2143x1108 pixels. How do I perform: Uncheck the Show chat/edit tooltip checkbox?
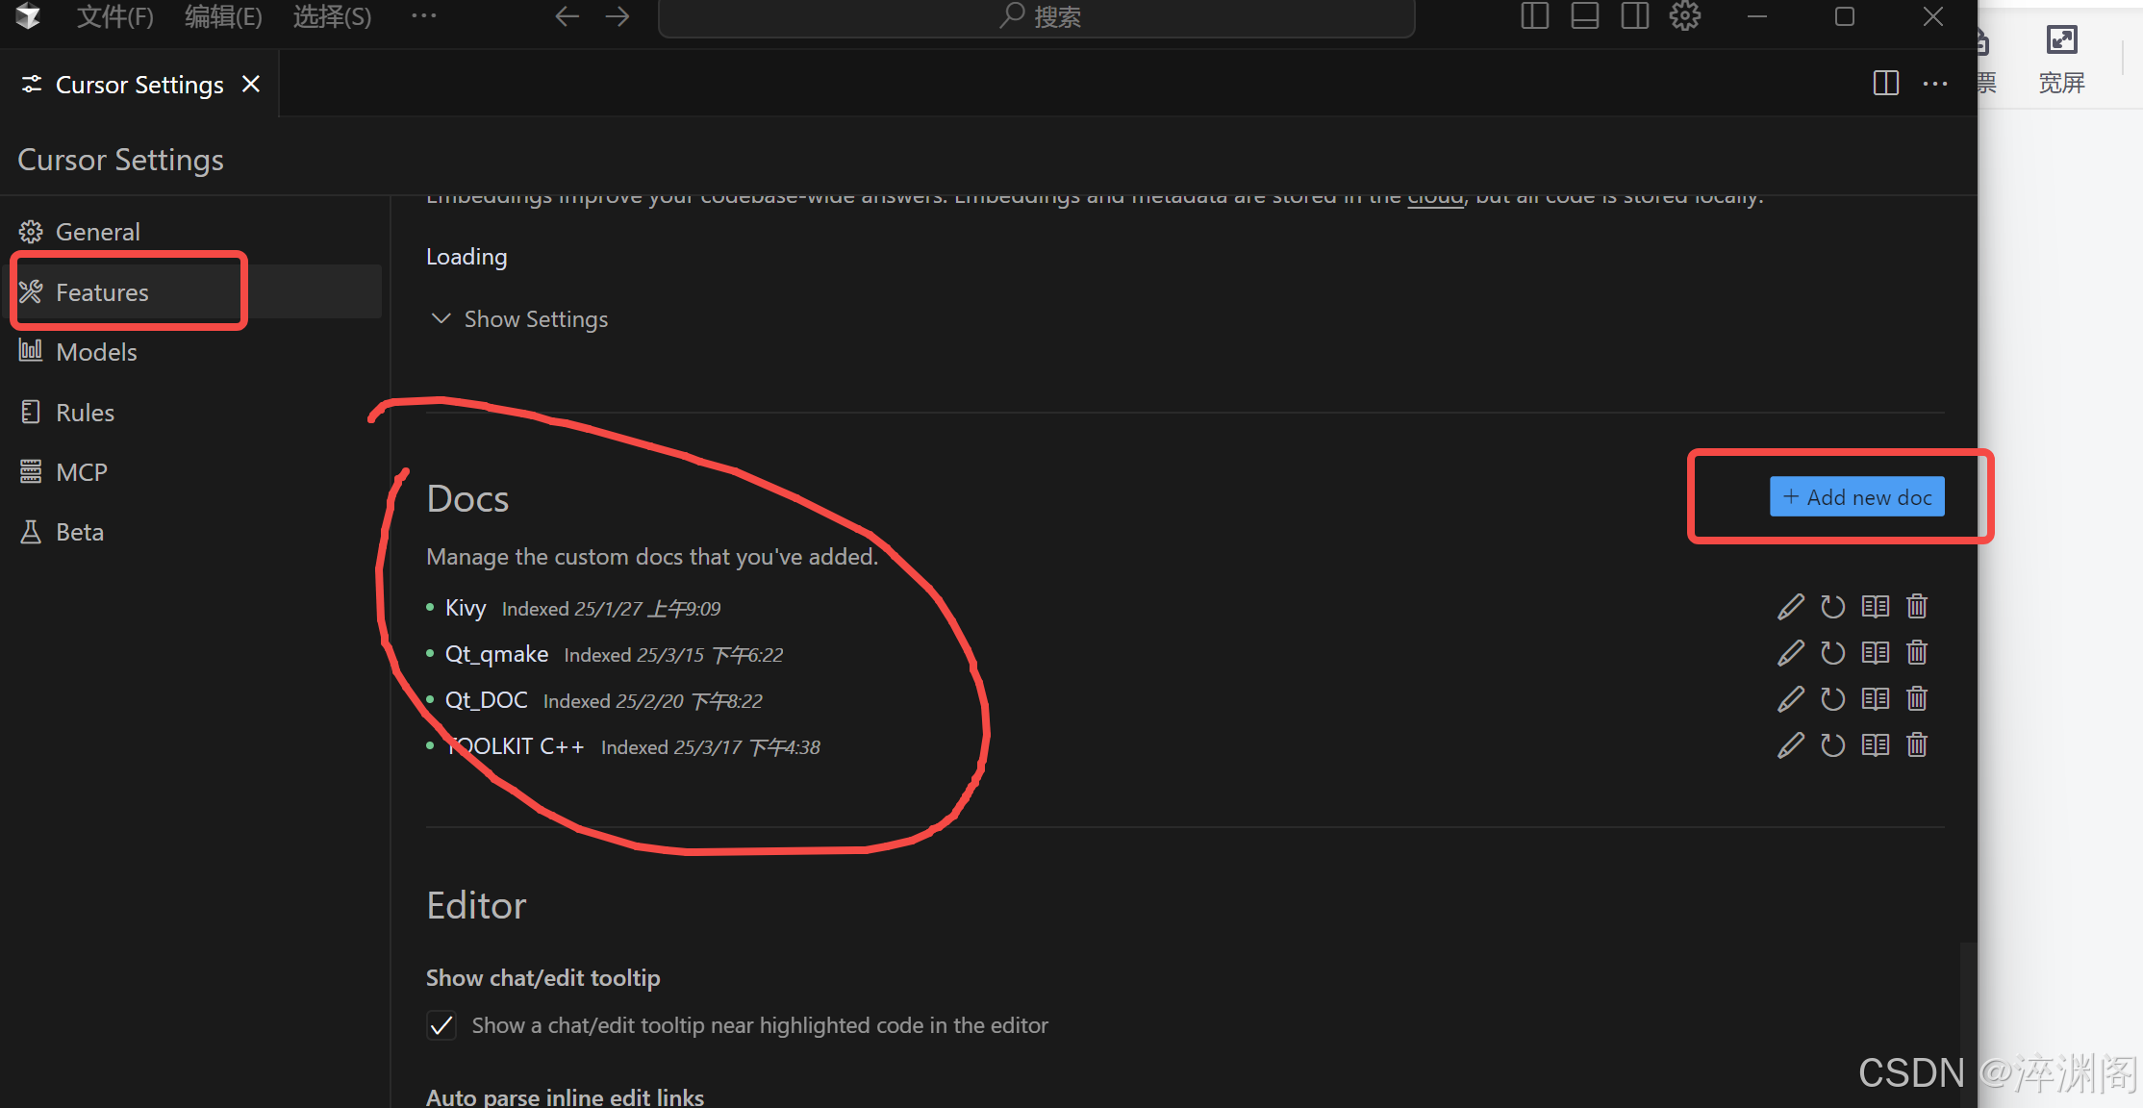[441, 1025]
